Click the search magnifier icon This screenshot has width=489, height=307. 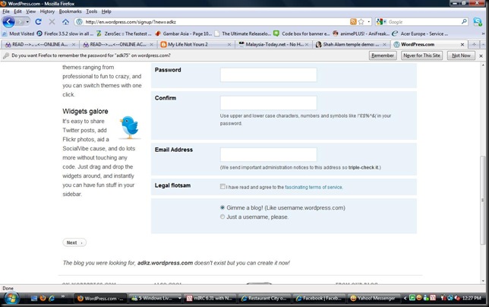tap(464, 21)
